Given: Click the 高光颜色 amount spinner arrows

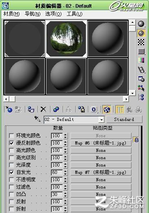Looking at the screenshot, I should (65, 150).
